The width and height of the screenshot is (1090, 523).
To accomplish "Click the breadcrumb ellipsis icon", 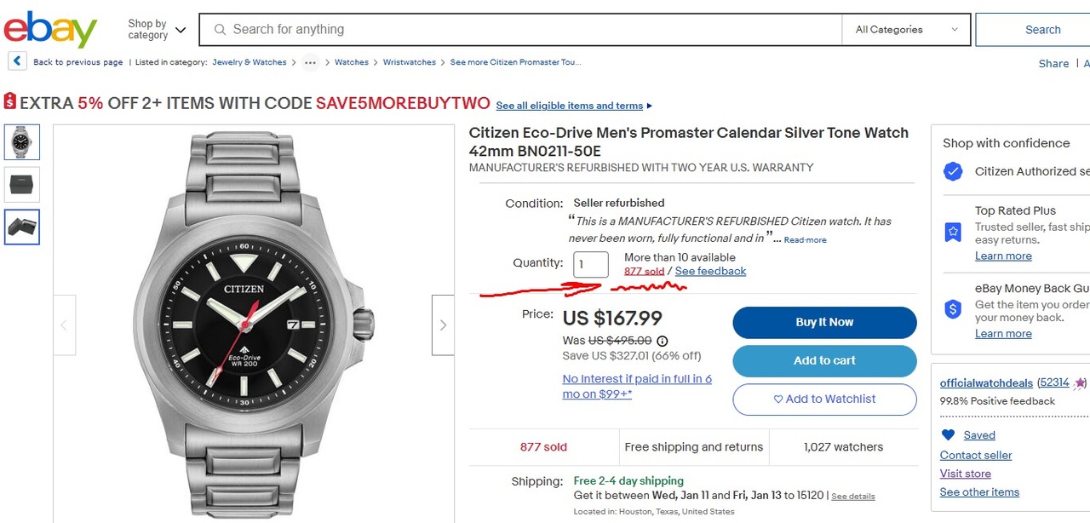I will [310, 62].
